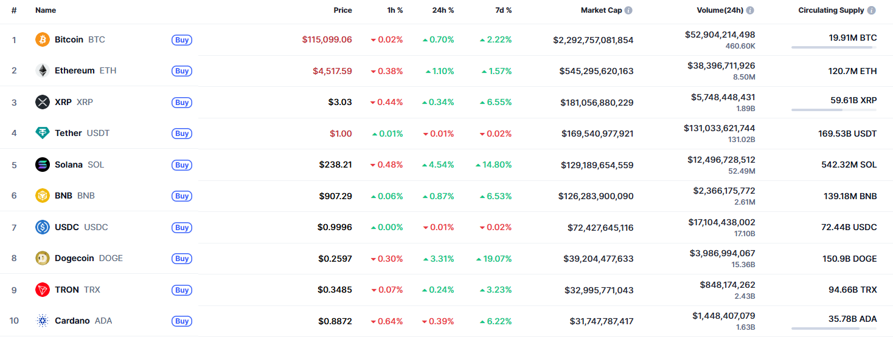Open the USDC name link

point(82,227)
